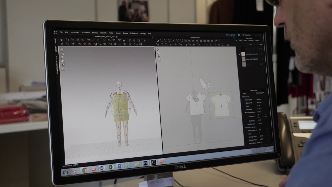This screenshot has height=187, width=332.
Task: Open Outlook from the taskbar
Action: (x=121, y=166)
